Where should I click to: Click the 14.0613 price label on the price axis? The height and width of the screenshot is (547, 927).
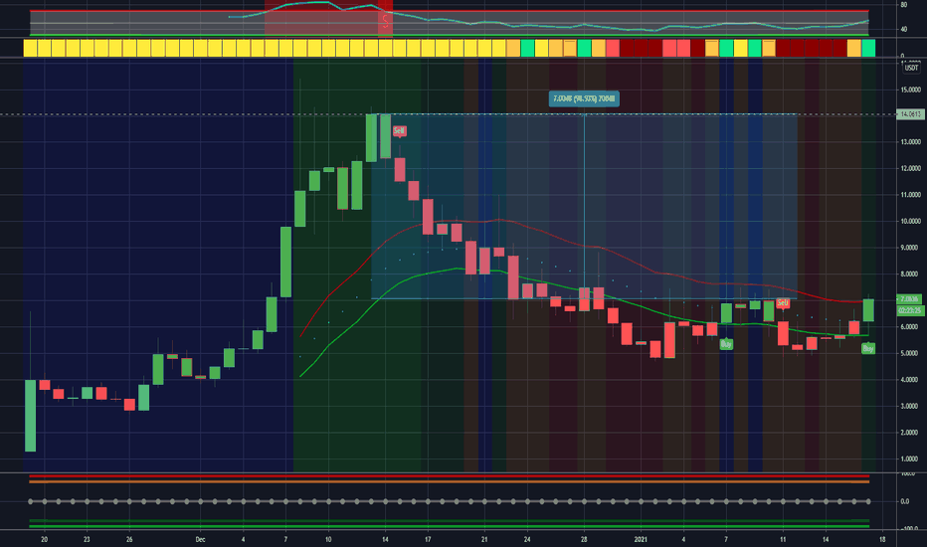click(910, 114)
